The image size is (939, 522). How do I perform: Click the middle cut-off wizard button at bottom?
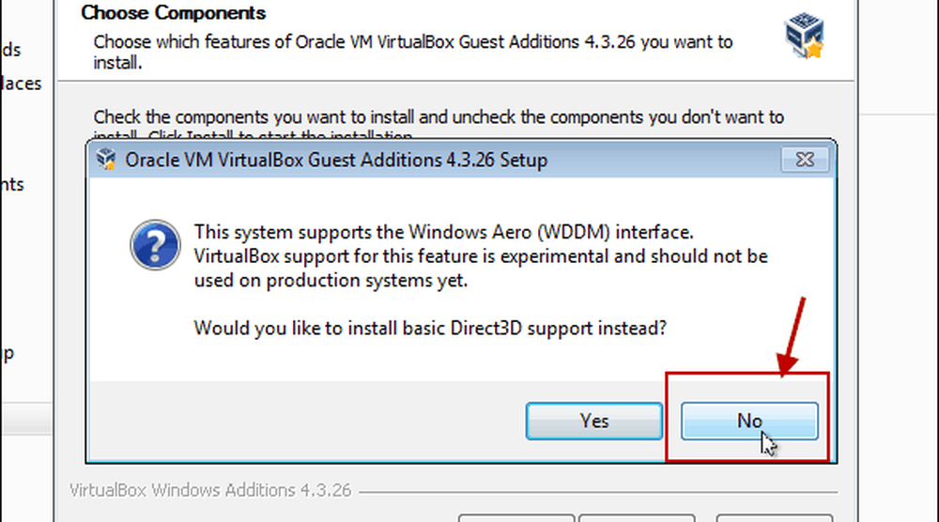(x=638, y=518)
